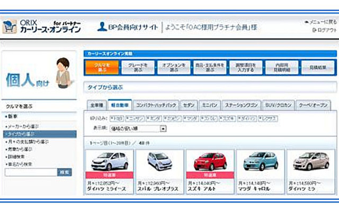The width and height of the screenshot is (339, 212).
Task: Toggle the レクサス maker filter
Action: coord(268,119)
